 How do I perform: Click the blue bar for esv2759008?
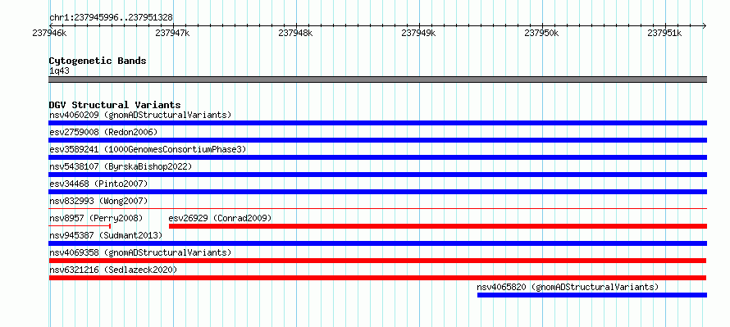[x=377, y=140]
